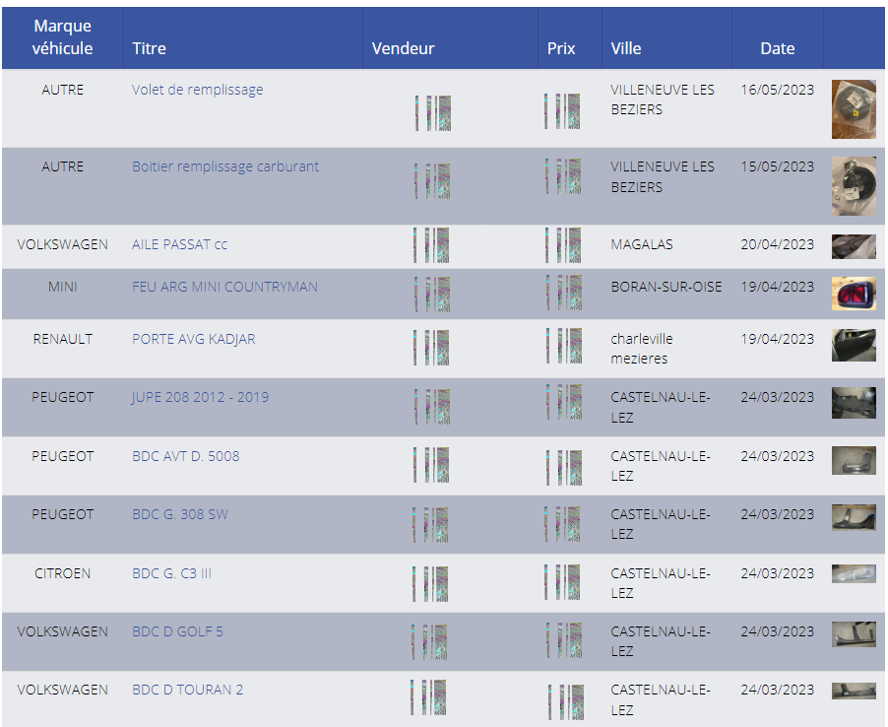View thumbnail of PORTE AVG KADJAR
This screenshot has height=727, width=888.
click(854, 345)
